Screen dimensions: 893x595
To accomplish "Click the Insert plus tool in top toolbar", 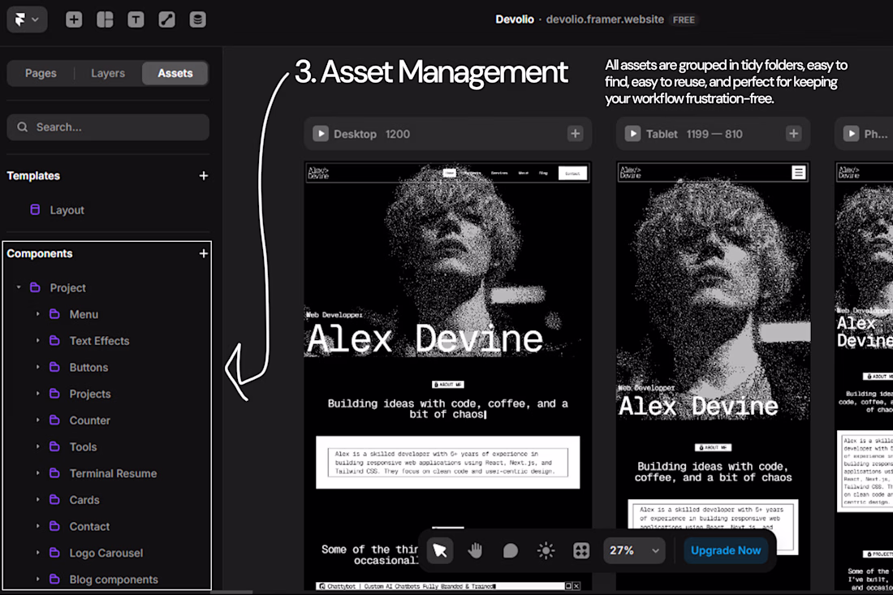I will (x=74, y=20).
